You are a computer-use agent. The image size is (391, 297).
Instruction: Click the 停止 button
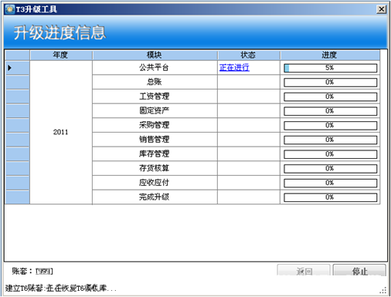pyautogui.click(x=359, y=271)
